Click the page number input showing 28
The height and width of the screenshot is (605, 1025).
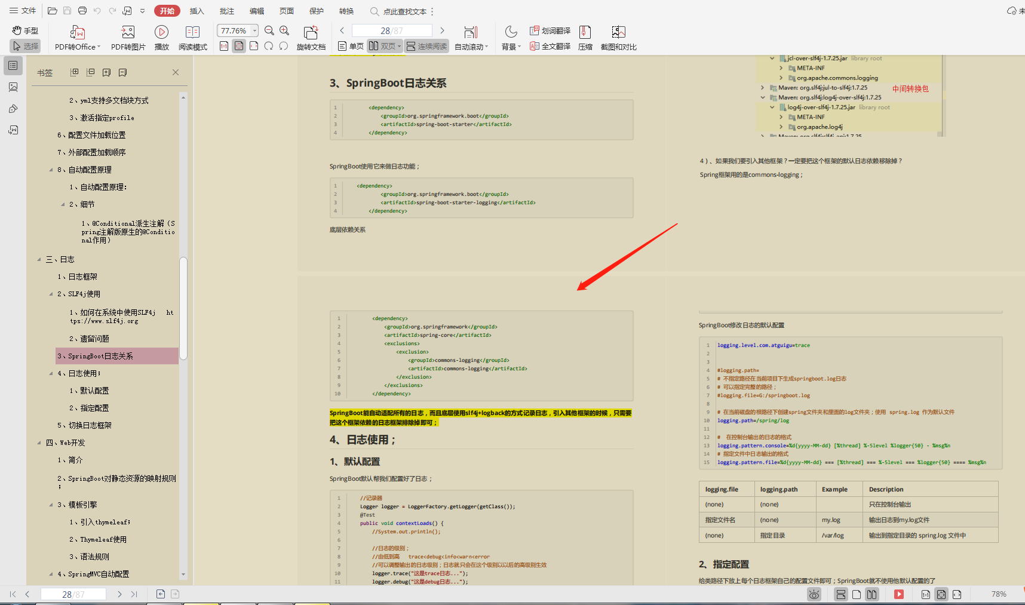coord(391,30)
